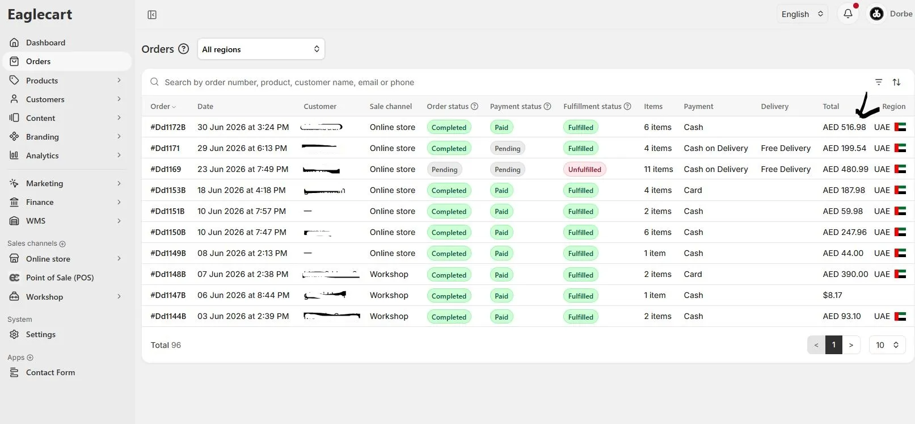Click date 03 Jun 2026 at 2:39 PM
This screenshot has width=915, height=424.
pos(243,316)
